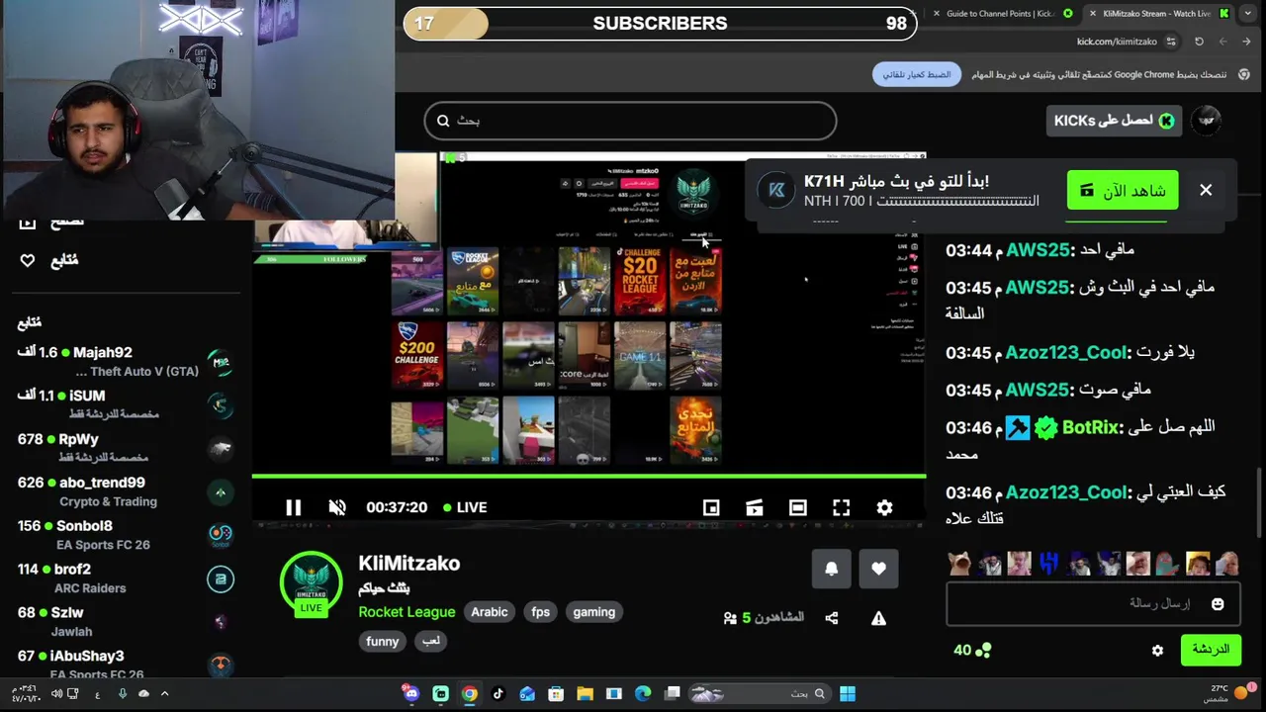Toggle notification bell for KliMitzako
Viewport: 1266px width, 712px height.
click(831, 569)
